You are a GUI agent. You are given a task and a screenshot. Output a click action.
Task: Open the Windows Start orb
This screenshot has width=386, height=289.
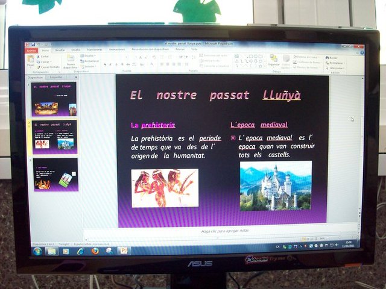pos(37,251)
